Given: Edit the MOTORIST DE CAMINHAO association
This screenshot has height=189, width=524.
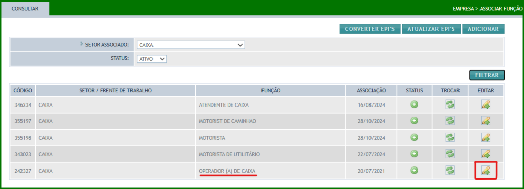Looking at the screenshot, I should coord(486,121).
